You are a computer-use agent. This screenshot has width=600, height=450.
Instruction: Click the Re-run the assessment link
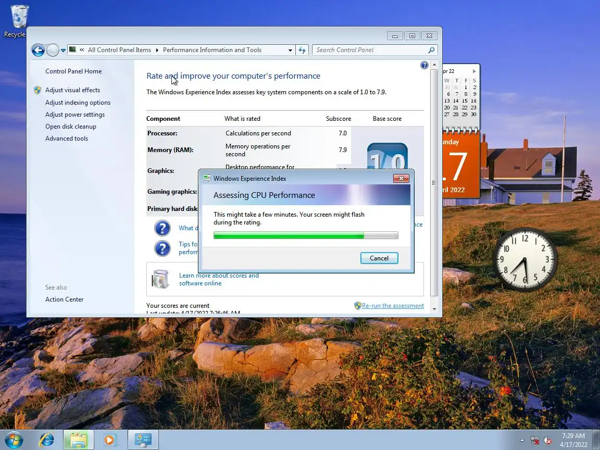393,306
